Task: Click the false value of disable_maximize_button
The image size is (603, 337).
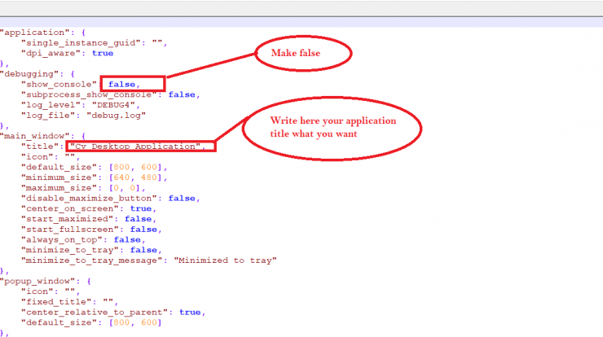Action: click(x=182, y=199)
